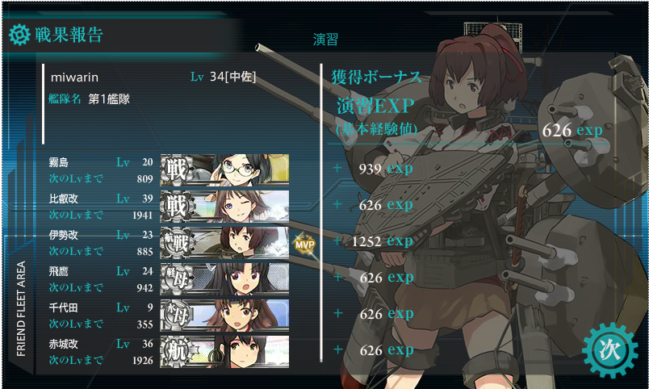Click the 軽母 ship-type badge for 飛鷹
649x389 pixels.
[x=177, y=279]
